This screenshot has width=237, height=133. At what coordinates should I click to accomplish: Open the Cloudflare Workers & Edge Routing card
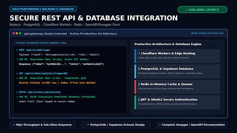(177, 56)
